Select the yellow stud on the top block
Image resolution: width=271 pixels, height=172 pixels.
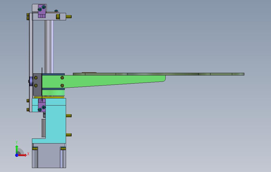coord(69,17)
